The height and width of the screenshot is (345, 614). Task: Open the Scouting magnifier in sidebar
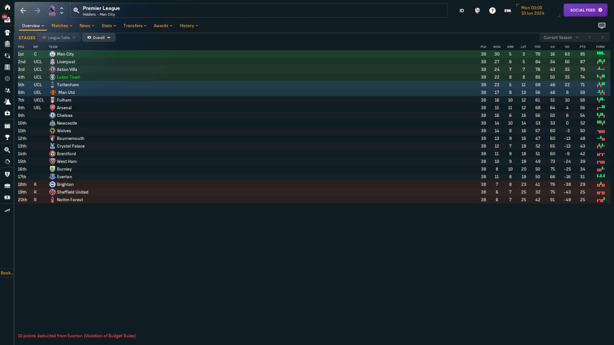pyautogui.click(x=7, y=150)
